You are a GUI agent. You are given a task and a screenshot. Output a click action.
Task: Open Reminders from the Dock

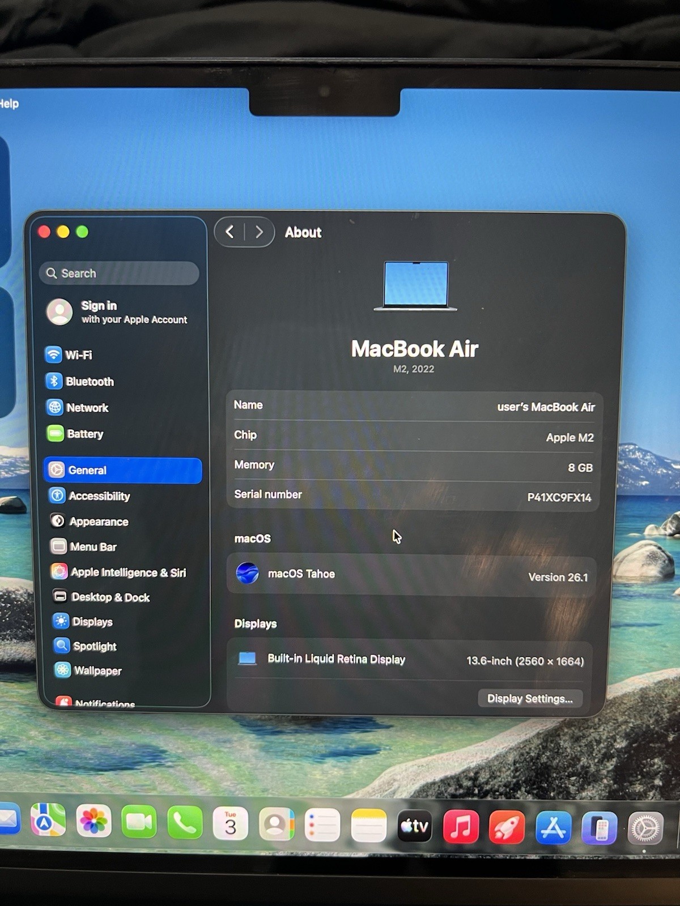click(x=322, y=825)
